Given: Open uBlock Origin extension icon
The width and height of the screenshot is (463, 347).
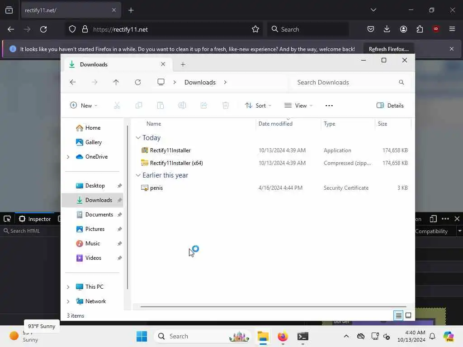Looking at the screenshot, I should [x=436, y=29].
